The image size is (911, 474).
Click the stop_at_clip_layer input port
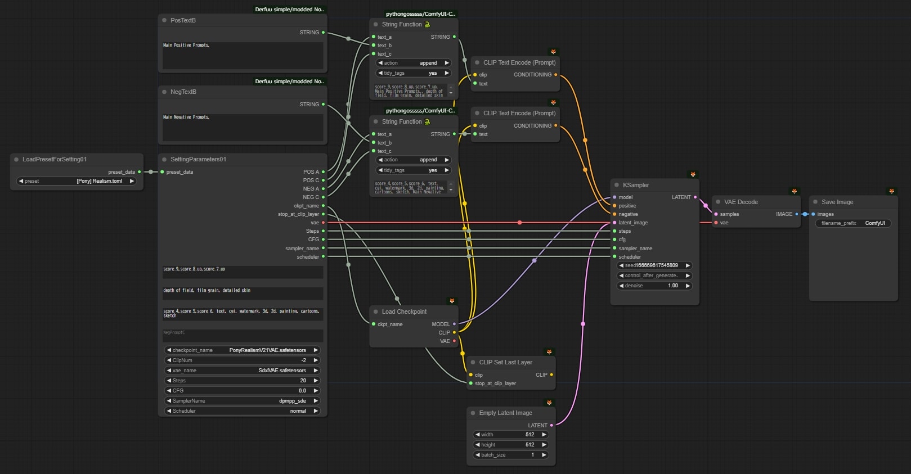pos(470,383)
